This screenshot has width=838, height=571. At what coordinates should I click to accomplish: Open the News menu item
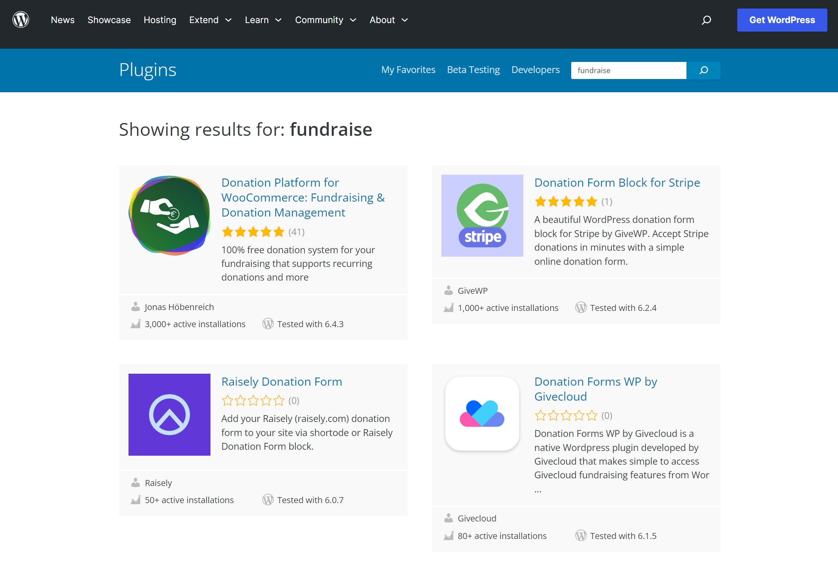pyautogui.click(x=63, y=20)
